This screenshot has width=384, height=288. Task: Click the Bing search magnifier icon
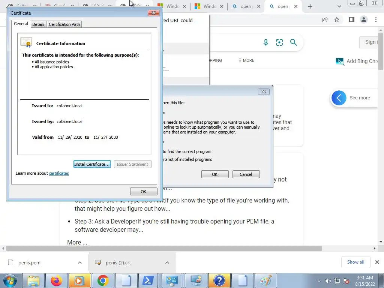(293, 42)
